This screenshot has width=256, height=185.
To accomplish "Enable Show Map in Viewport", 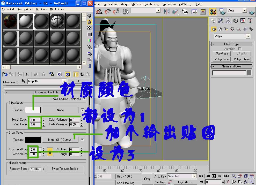I will [68, 74].
